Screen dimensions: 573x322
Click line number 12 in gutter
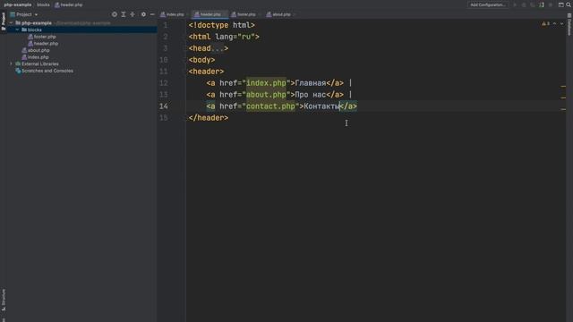coord(164,83)
